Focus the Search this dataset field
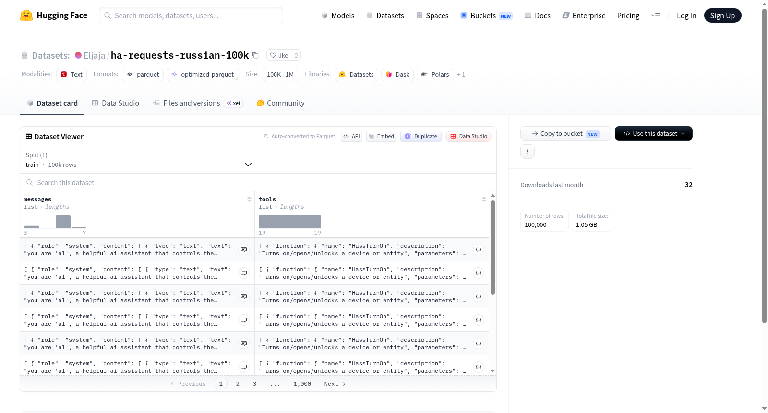The width and height of the screenshot is (768, 413). pos(258,182)
